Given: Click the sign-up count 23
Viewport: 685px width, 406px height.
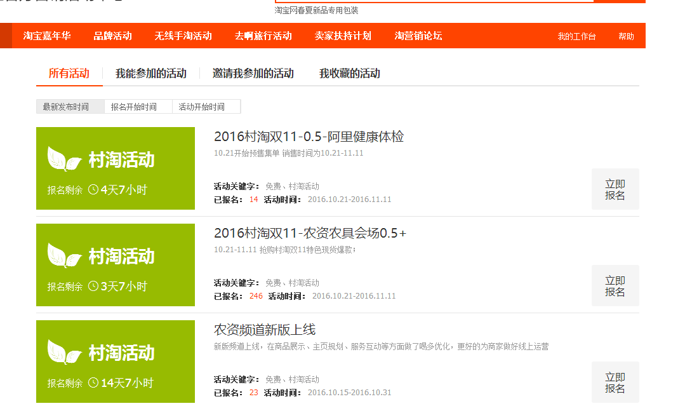Looking at the screenshot, I should [253, 393].
